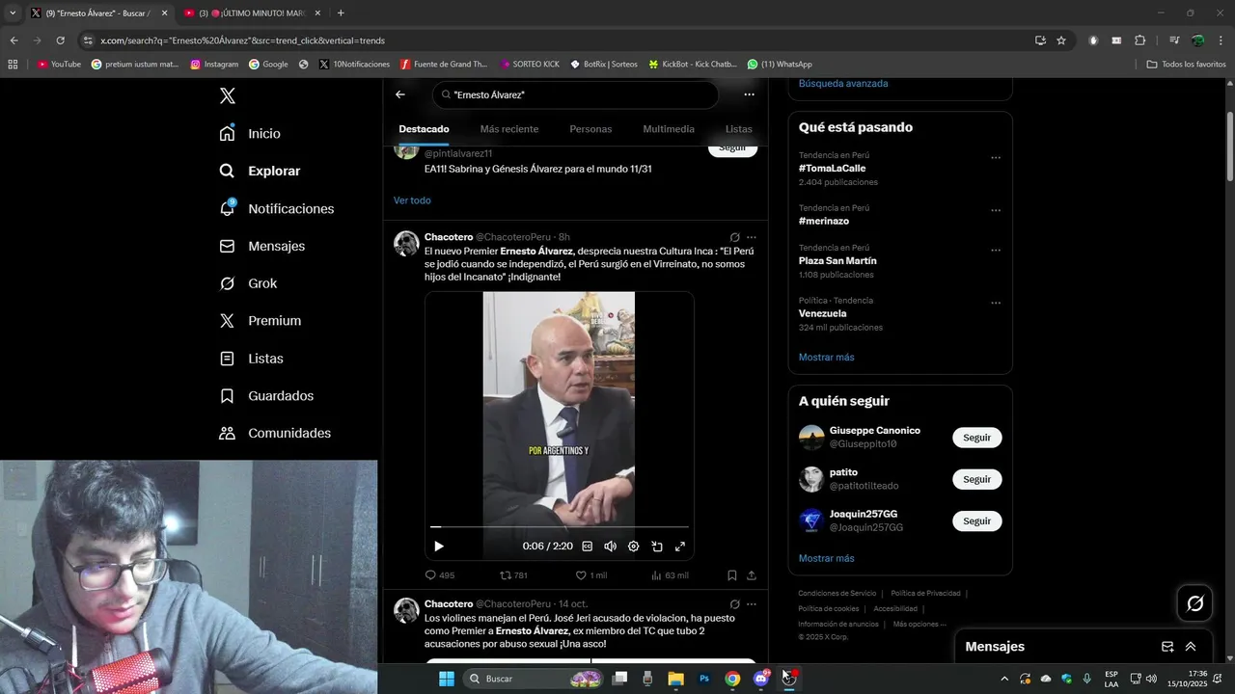Share the Chacotero 8h post

pyautogui.click(x=752, y=575)
